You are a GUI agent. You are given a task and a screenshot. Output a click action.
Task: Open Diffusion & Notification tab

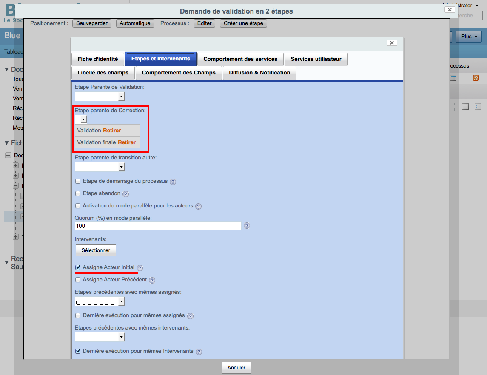pyautogui.click(x=259, y=73)
